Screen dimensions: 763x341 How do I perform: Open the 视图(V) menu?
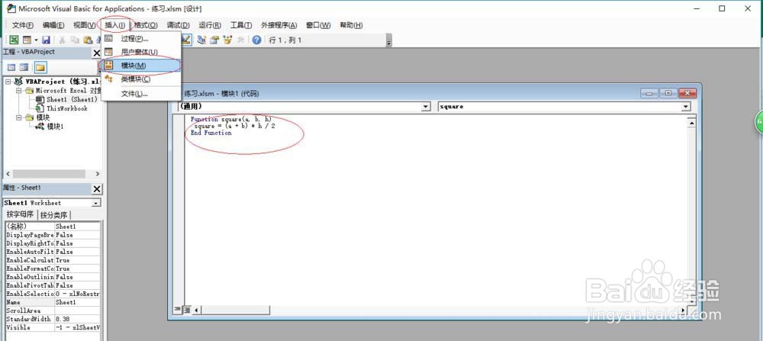[x=84, y=25]
